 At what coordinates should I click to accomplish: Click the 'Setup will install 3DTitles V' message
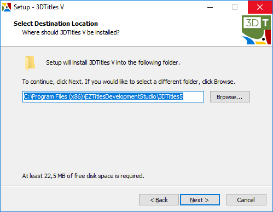[x=113, y=62]
